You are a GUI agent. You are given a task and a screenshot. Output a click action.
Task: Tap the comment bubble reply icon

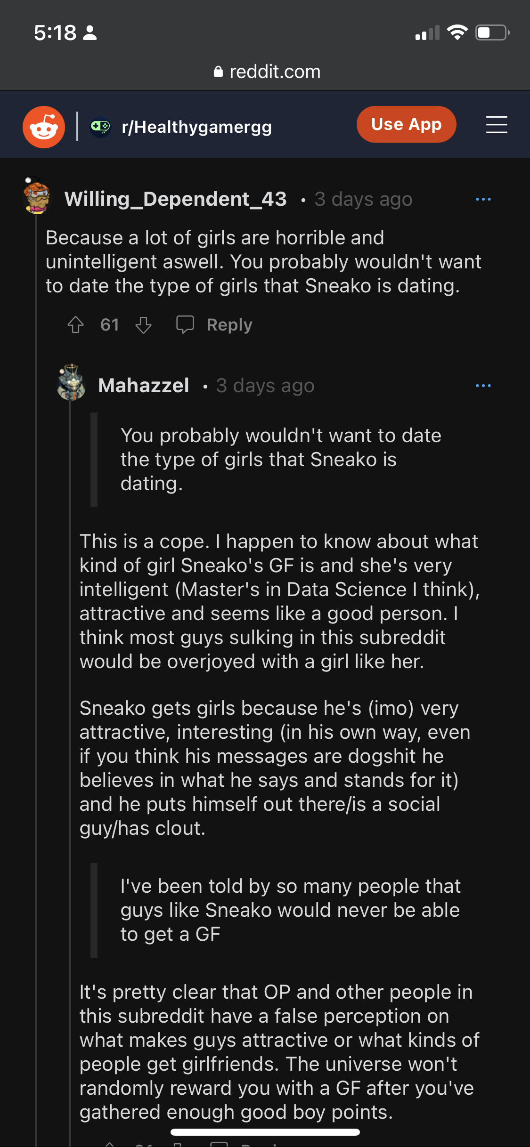[185, 324]
